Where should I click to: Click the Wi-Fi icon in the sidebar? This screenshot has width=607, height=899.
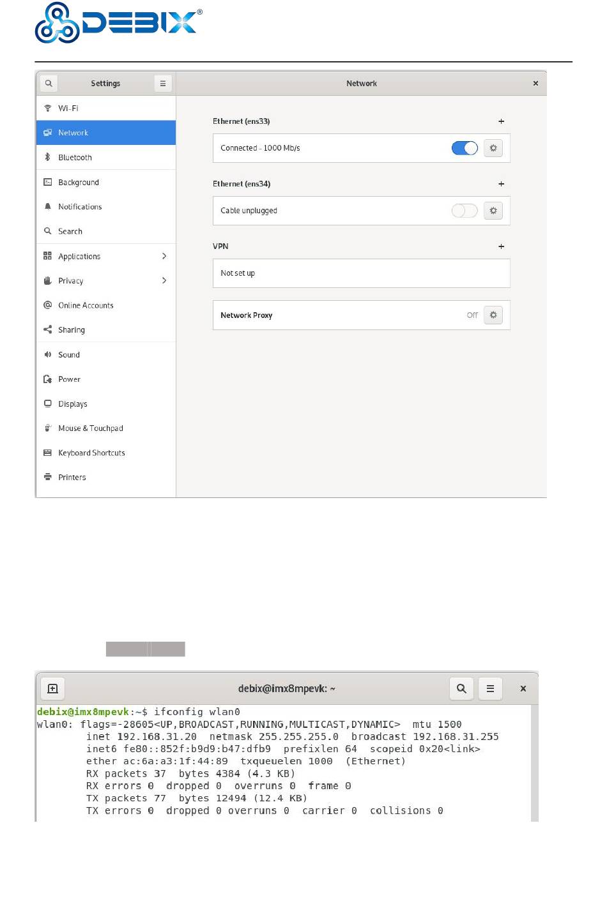(48, 108)
